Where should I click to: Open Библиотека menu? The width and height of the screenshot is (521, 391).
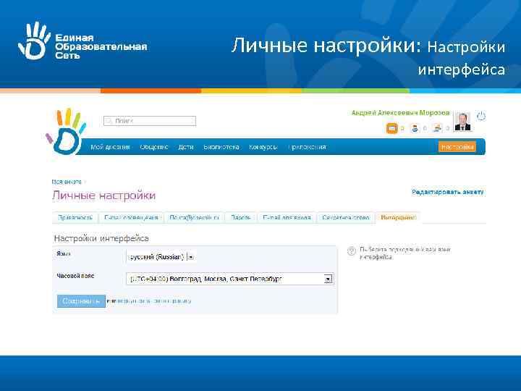221,147
